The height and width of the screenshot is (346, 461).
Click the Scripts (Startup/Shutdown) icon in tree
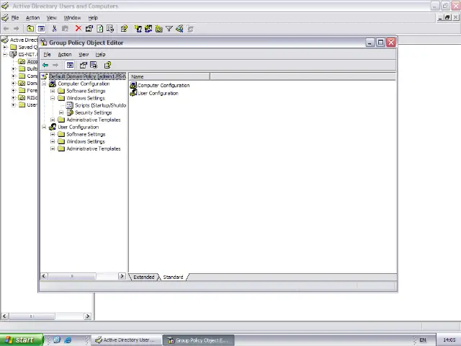[70, 105]
